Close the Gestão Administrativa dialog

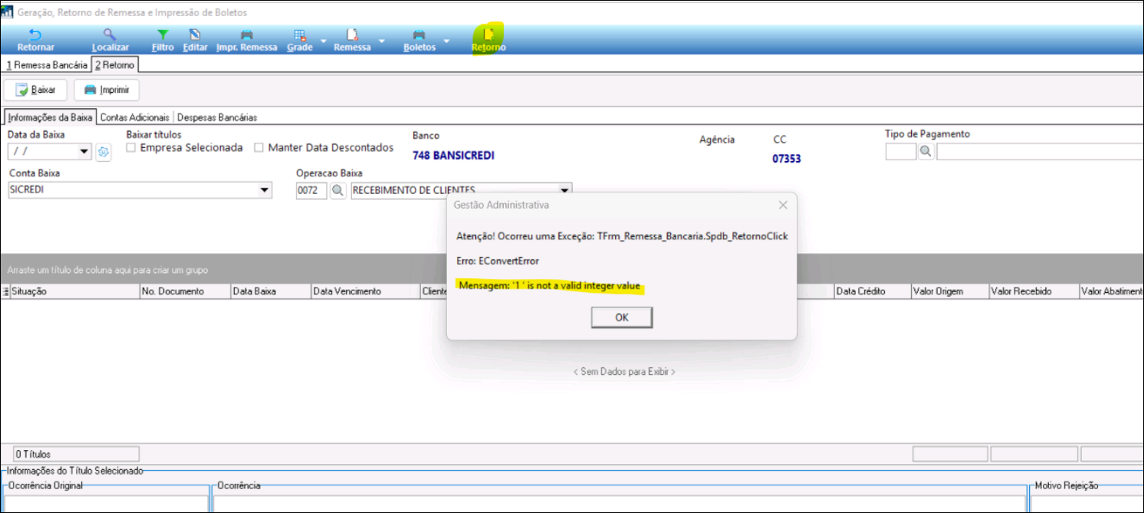click(783, 206)
